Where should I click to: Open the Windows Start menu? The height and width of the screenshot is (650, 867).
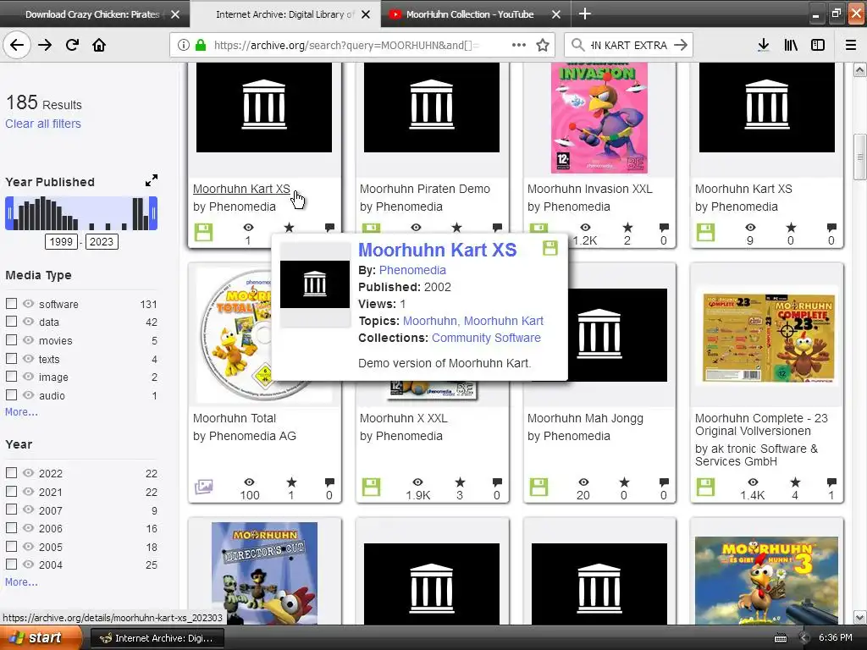[x=41, y=638]
